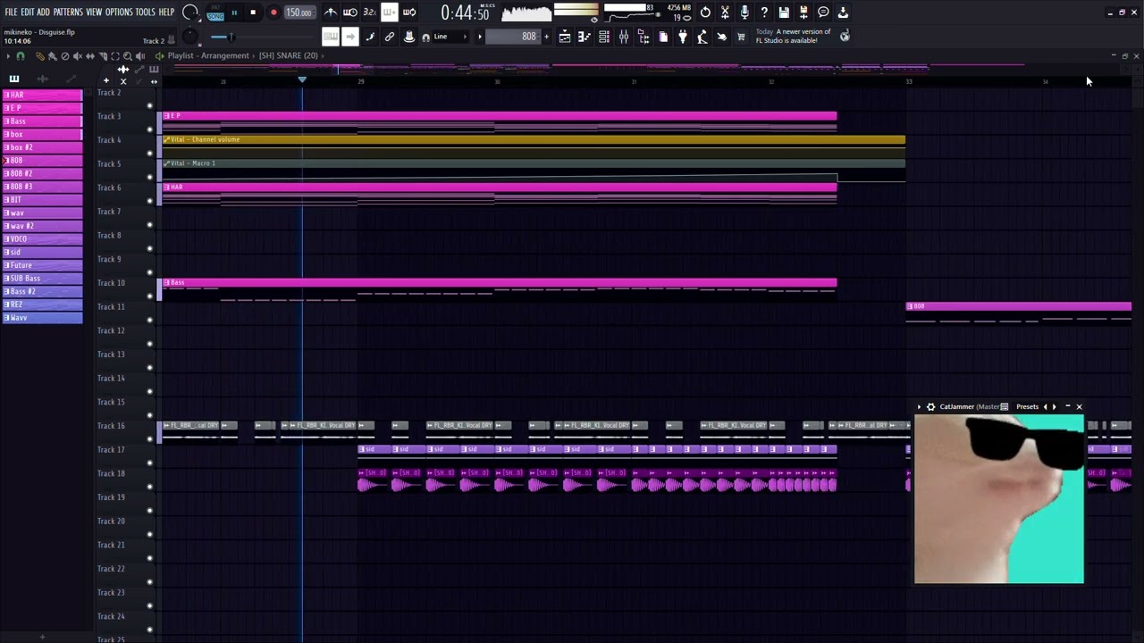Open help with question mark icon
1144x643 pixels.
[x=764, y=13]
